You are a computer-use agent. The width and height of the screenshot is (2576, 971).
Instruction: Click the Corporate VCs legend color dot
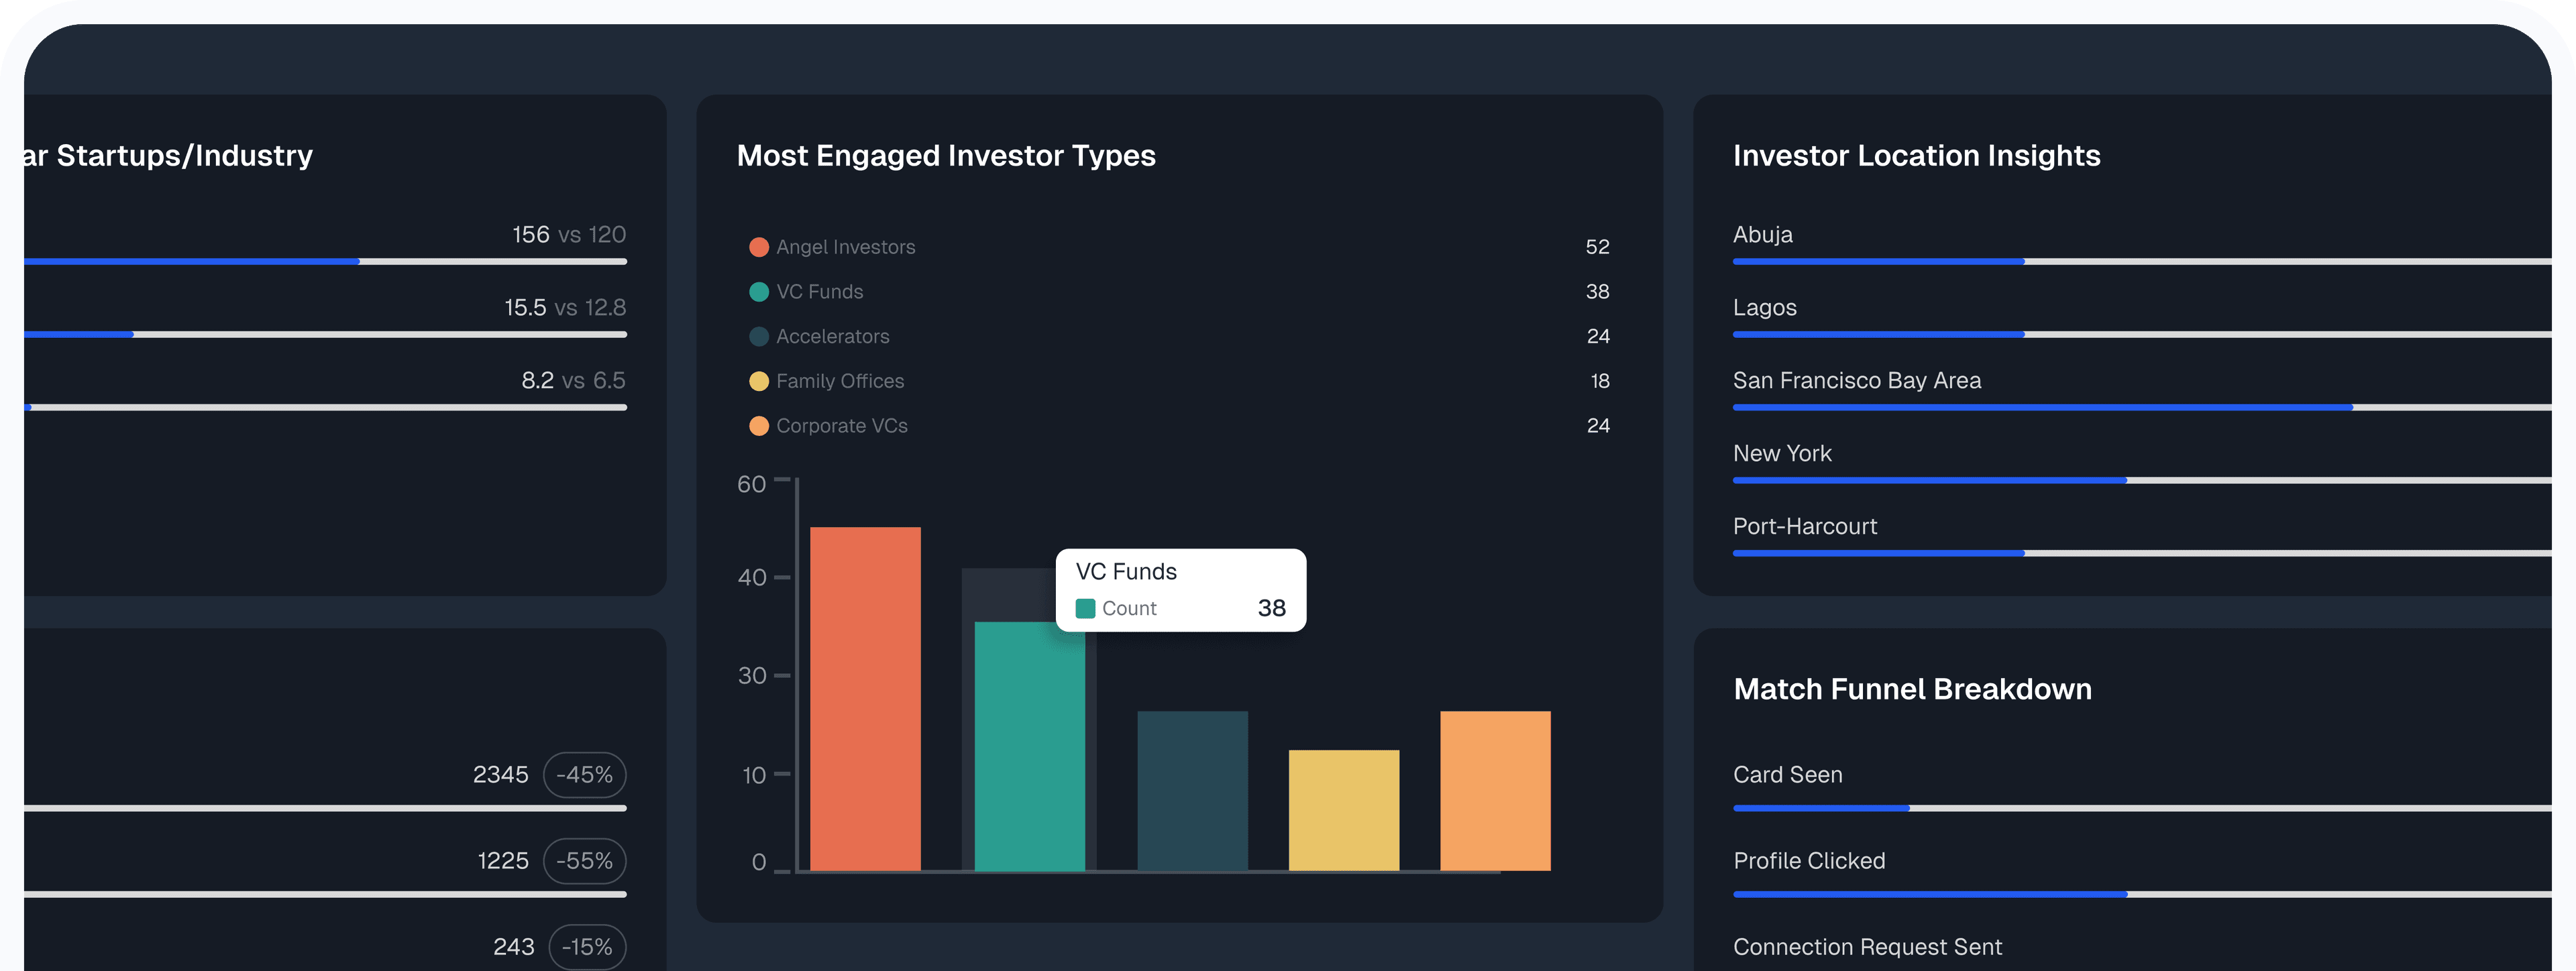tap(759, 425)
